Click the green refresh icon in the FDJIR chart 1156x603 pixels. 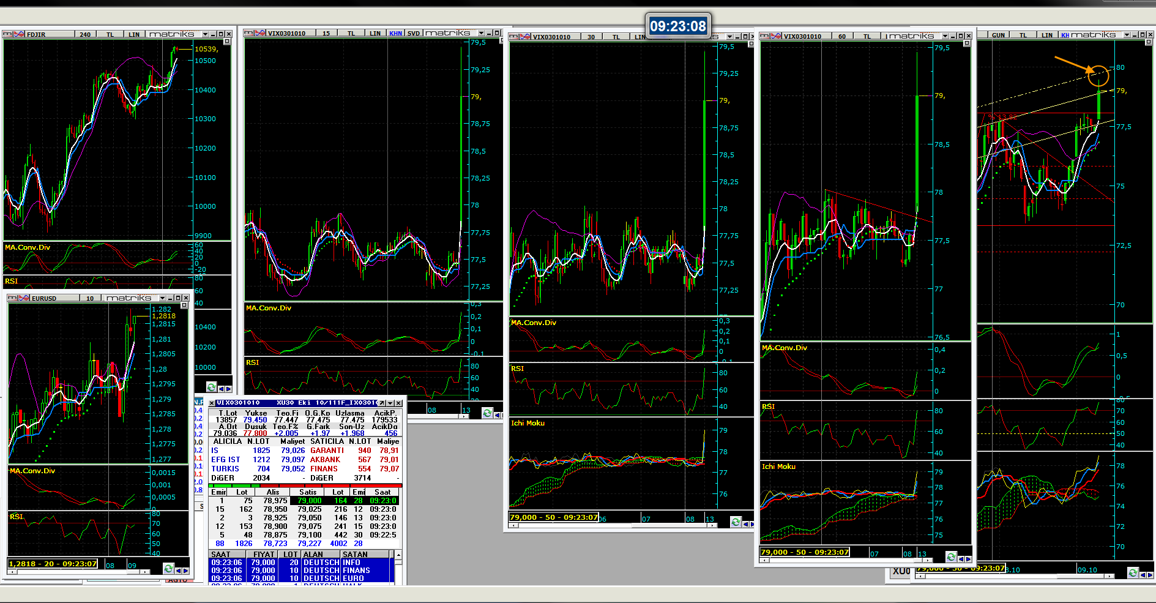(x=211, y=388)
